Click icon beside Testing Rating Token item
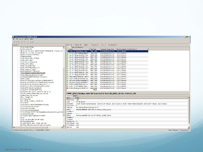The image size is (203, 152). click(21, 121)
